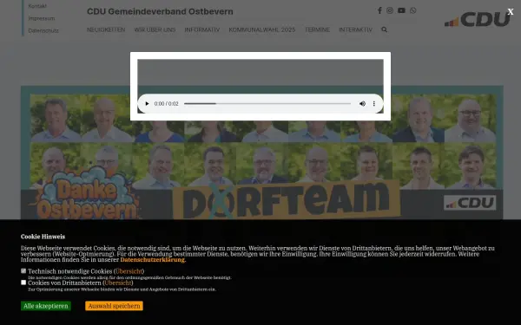Go to the Kontakt page
The height and width of the screenshot is (325, 521).
[37, 6]
